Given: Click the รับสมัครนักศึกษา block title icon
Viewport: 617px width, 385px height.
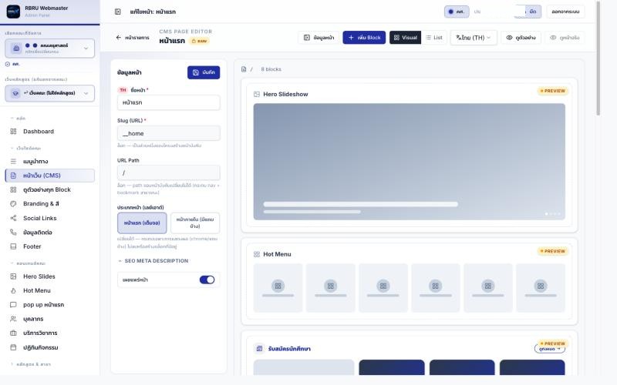Looking at the screenshot, I should tap(259, 349).
